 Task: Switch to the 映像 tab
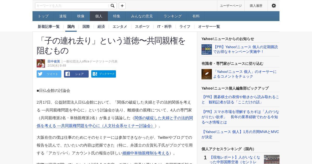click(x=81, y=16)
